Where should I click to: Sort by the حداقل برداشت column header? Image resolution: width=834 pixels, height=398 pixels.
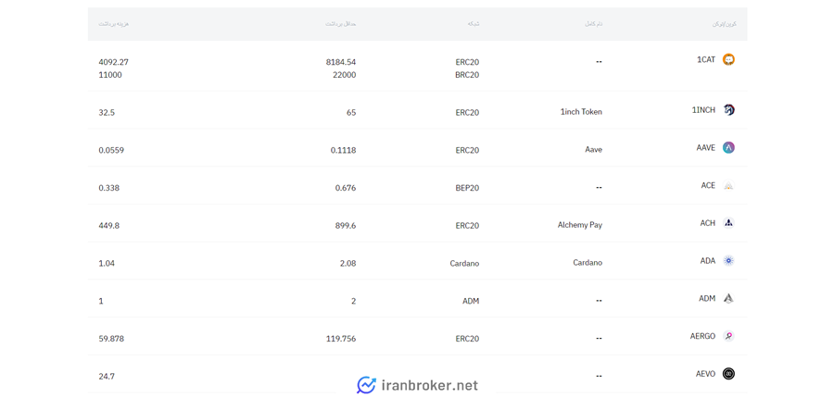click(x=341, y=24)
